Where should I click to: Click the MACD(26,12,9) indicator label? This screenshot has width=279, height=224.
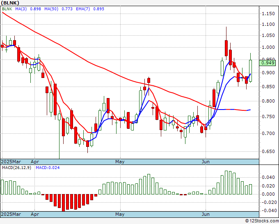click(16, 168)
